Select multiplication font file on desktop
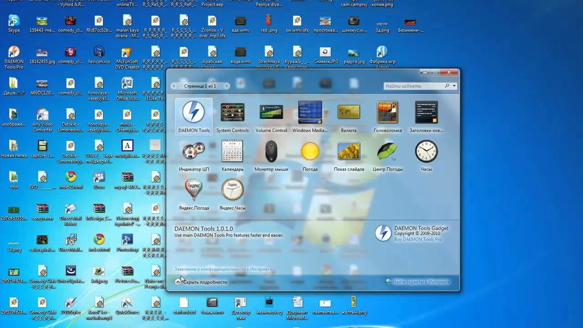The image size is (583, 328). click(x=127, y=149)
